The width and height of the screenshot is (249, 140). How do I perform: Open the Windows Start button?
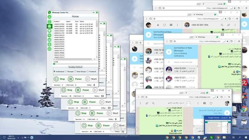click(x=246, y=137)
